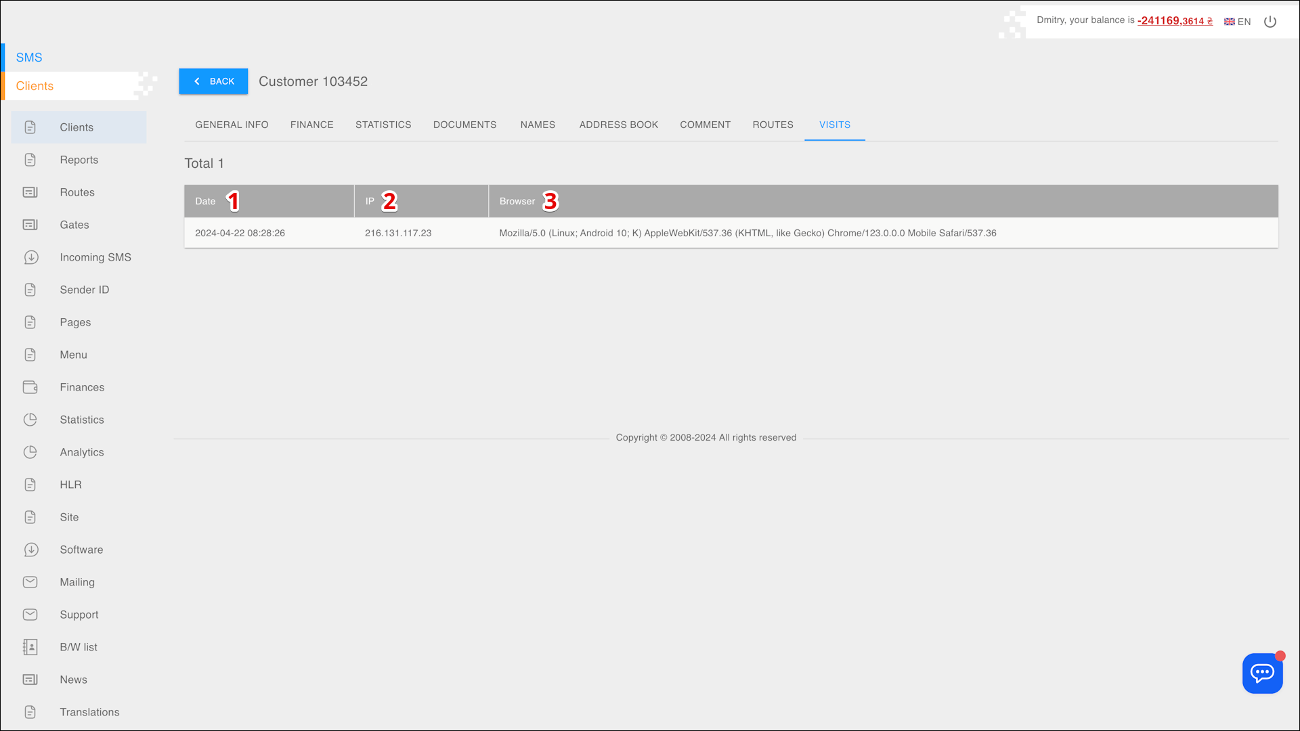
Task: Click the Finances wallet icon
Action: [30, 387]
